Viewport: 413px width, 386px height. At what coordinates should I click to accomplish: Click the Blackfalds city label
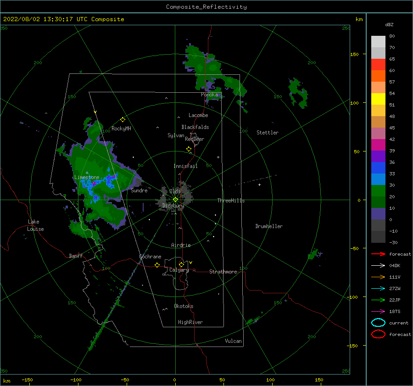click(195, 127)
